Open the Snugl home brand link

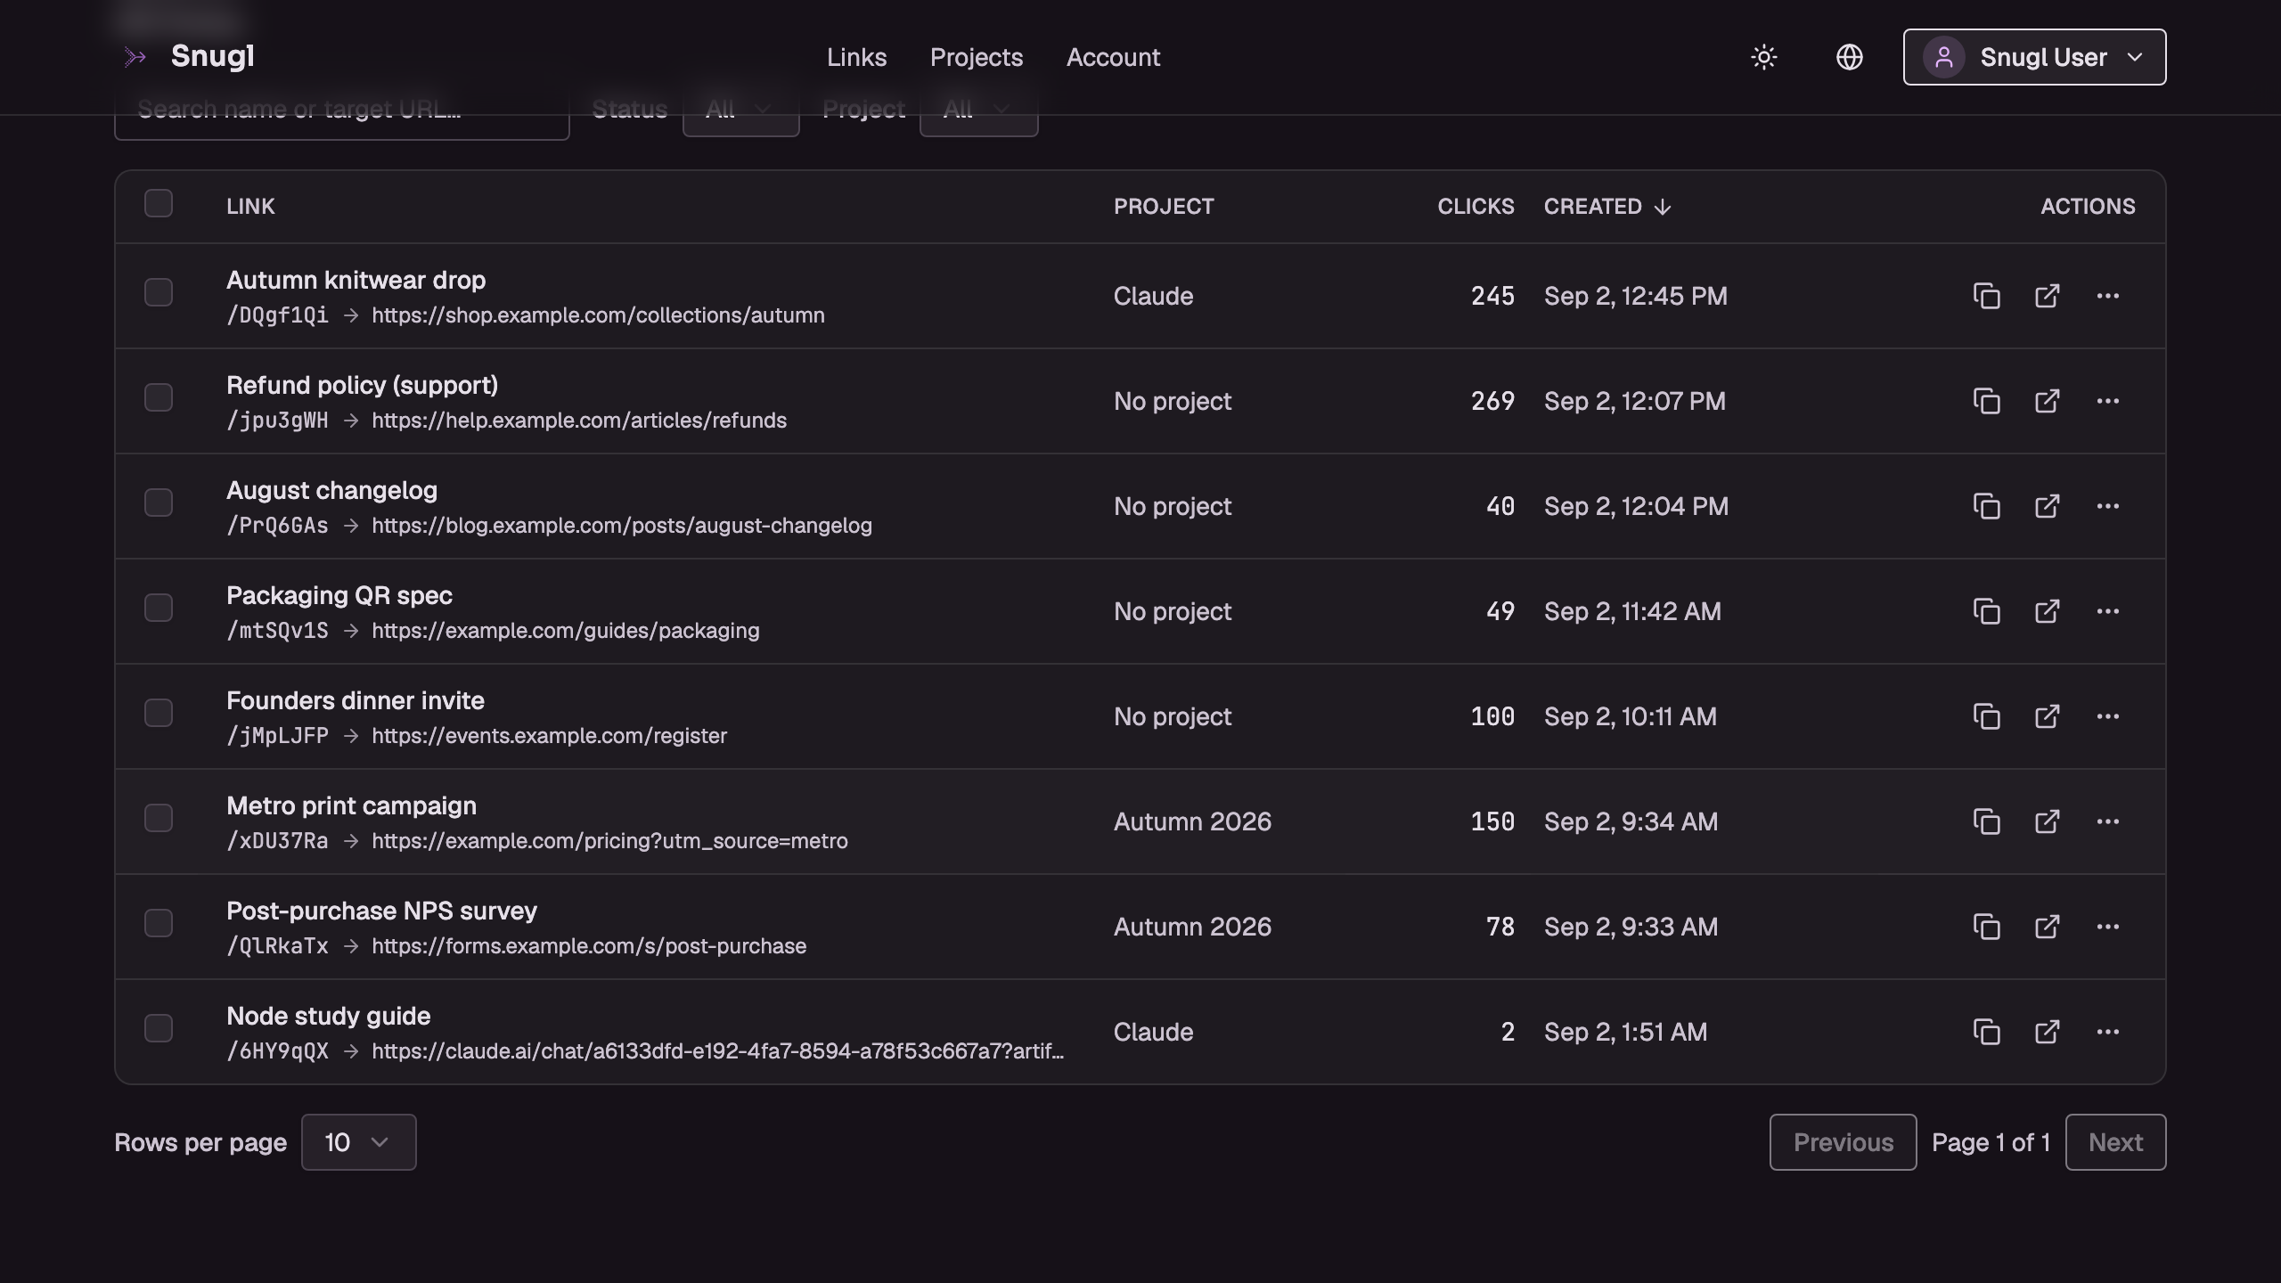click(189, 56)
